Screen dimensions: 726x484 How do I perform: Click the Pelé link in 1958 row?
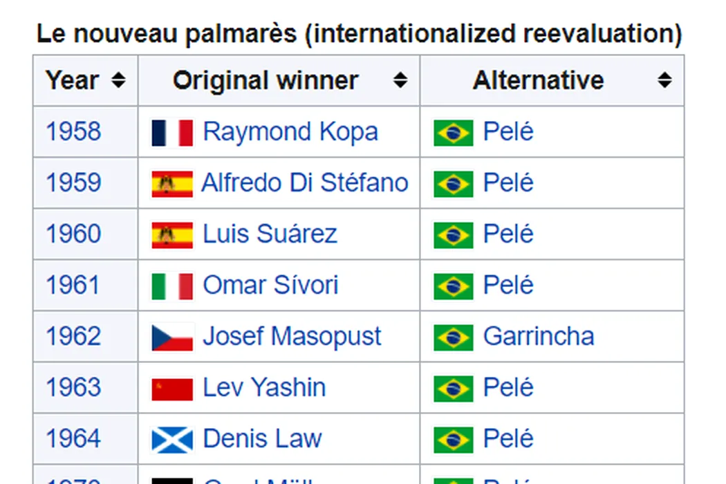point(508,131)
